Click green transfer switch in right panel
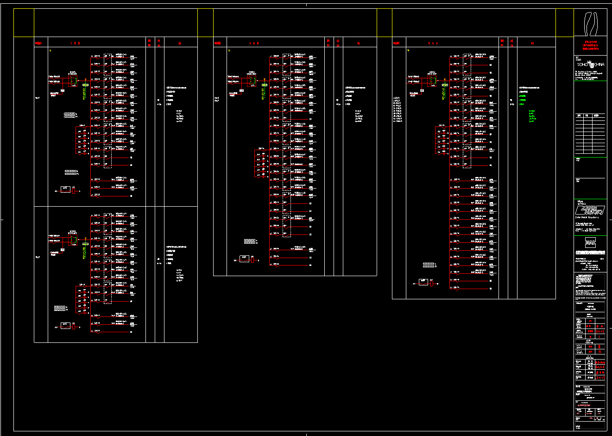612x436 pixels. 432,81
